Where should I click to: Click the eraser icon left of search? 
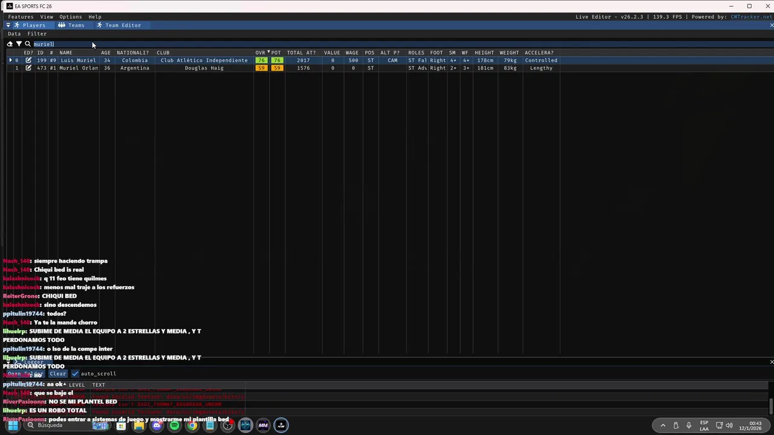pos(10,44)
